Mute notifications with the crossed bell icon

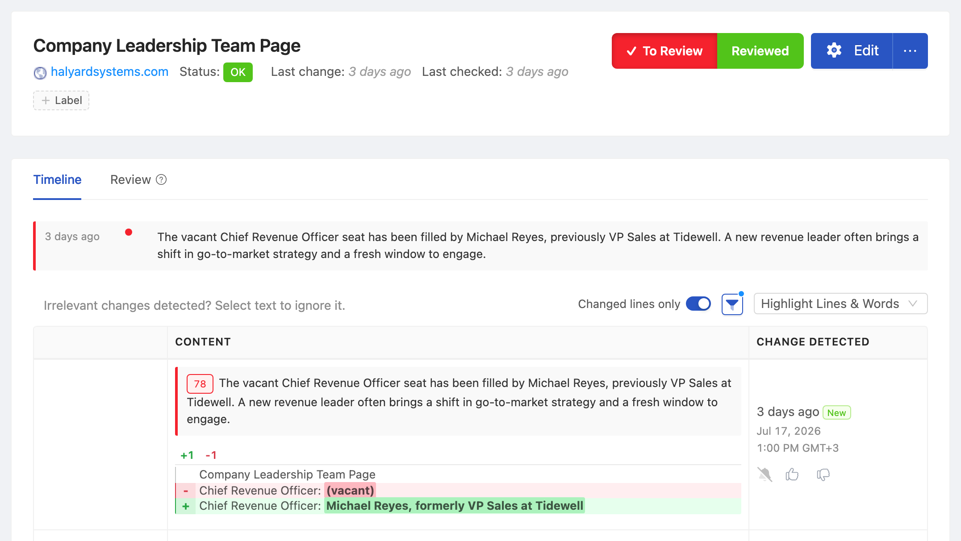(x=765, y=474)
